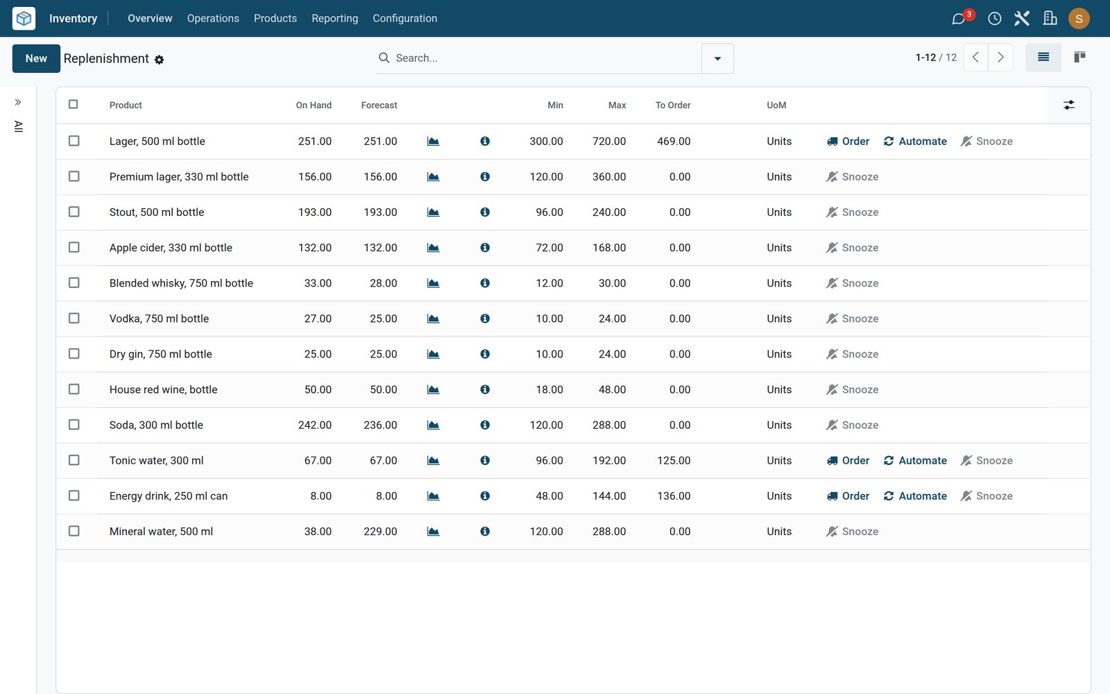
Task: Select the Mineral water row checkbox
Action: pos(74,531)
